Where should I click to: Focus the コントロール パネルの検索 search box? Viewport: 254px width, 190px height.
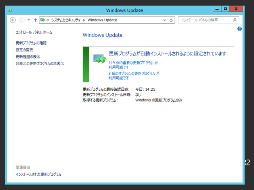tap(208, 20)
